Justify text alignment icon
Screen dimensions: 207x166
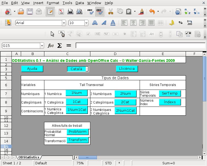pyautogui.click(x=151, y=23)
